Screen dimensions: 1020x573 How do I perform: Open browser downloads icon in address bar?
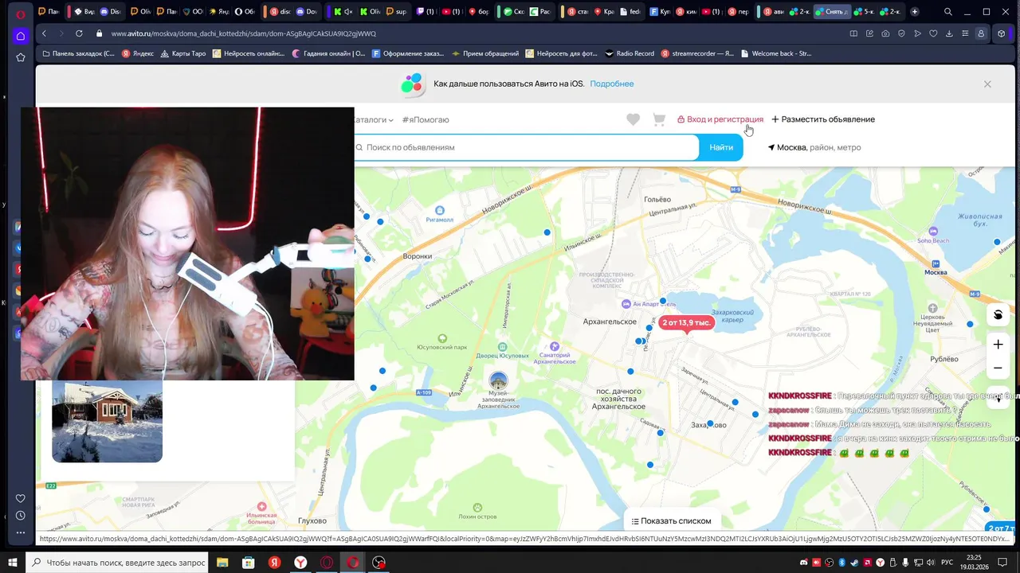[x=949, y=33]
